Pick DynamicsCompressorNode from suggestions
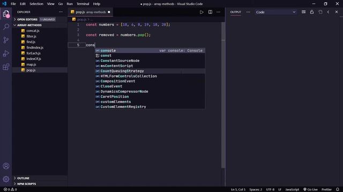The height and width of the screenshot is (192, 343). [150, 91]
